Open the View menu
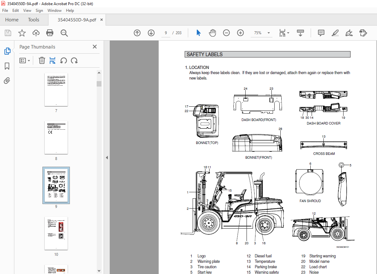This screenshot has width=377, height=274. pos(27,10)
